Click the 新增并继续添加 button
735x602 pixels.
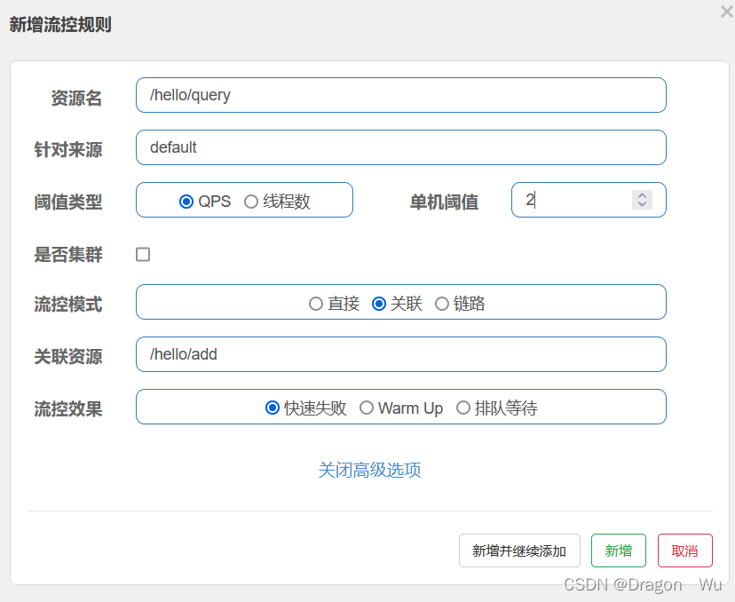click(519, 551)
